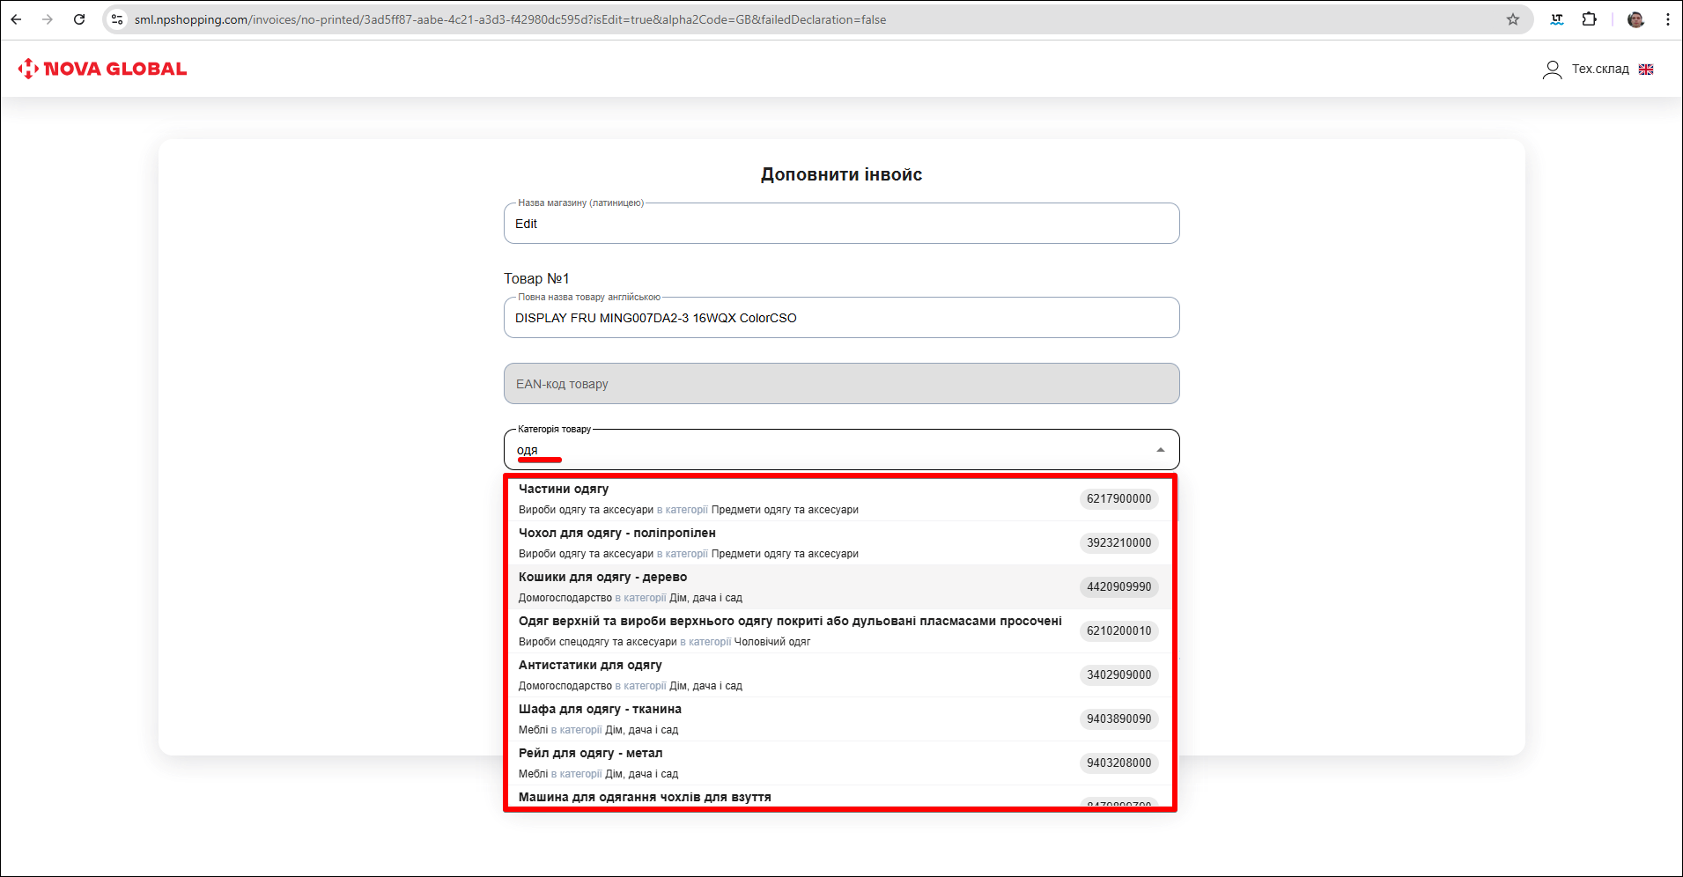Viewport: 1683px width, 877px height.
Task: Switch language using the UK flag icon
Action: [1646, 70]
